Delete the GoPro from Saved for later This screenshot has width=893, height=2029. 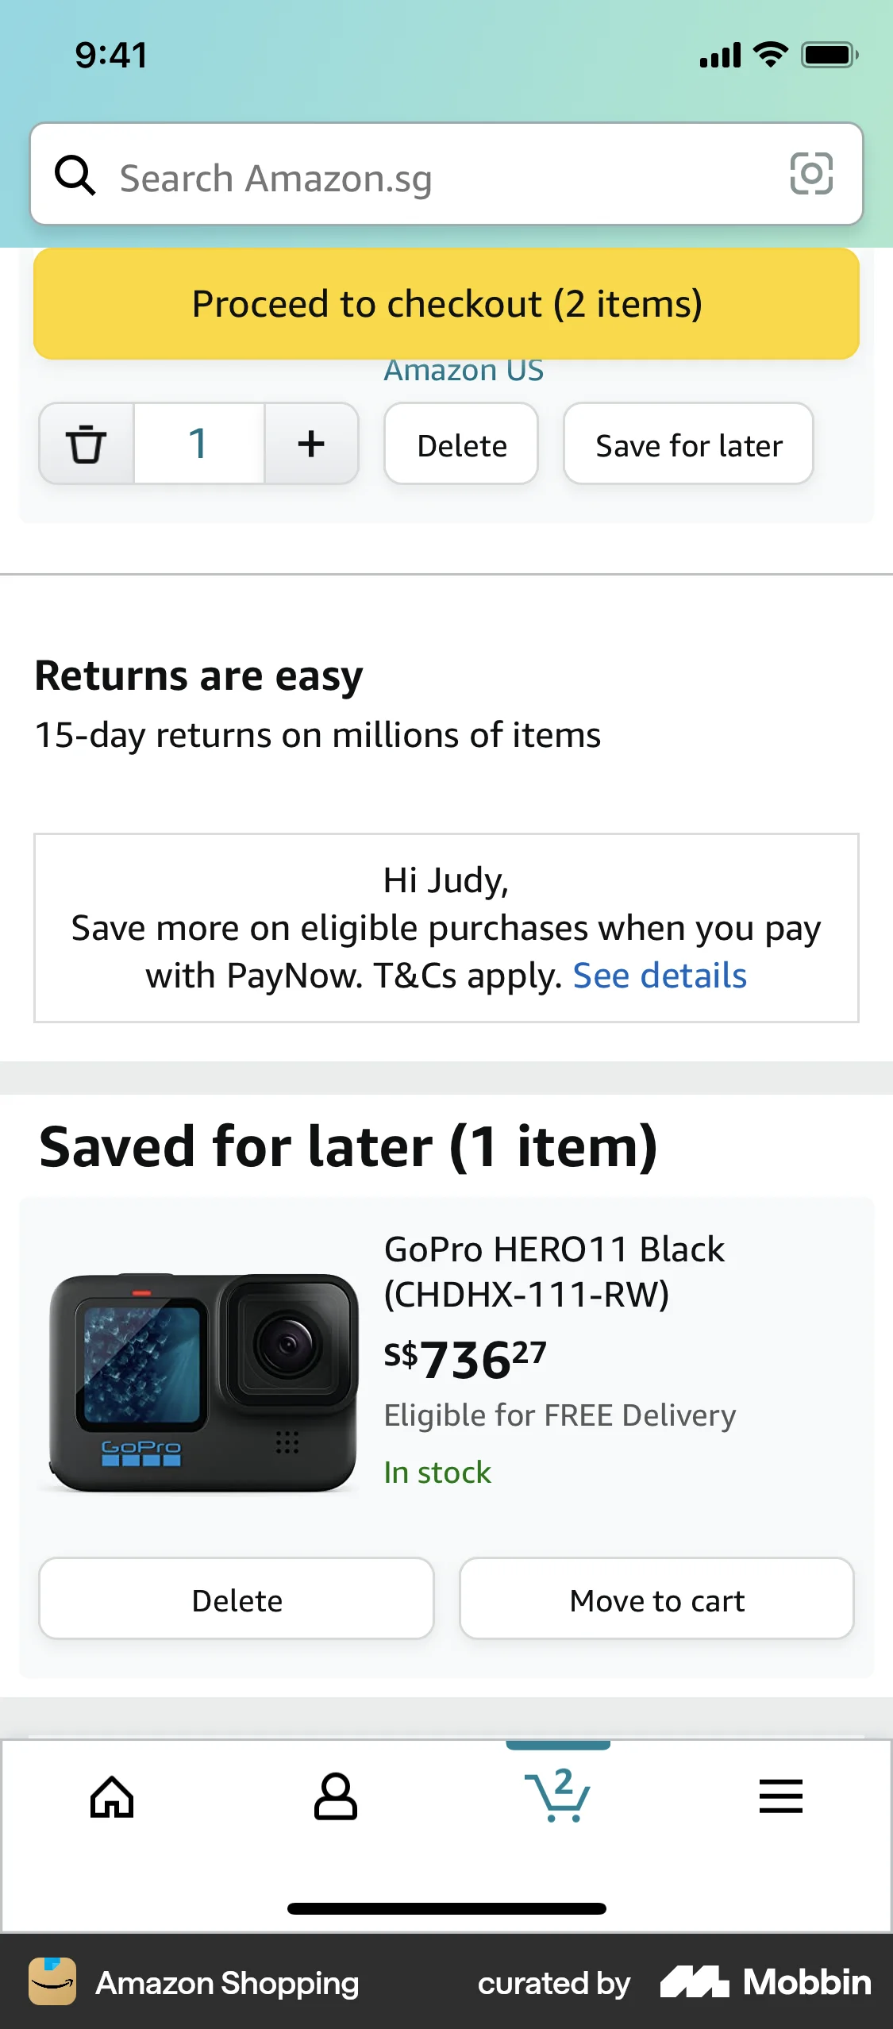[237, 1600]
